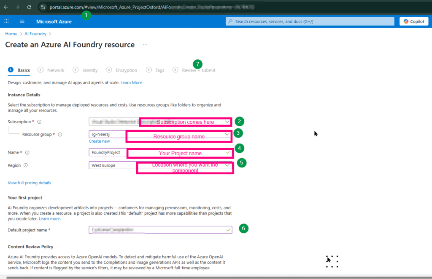This screenshot has width=432, height=279.
Task: Show Name field info icon
Action: (x=27, y=153)
